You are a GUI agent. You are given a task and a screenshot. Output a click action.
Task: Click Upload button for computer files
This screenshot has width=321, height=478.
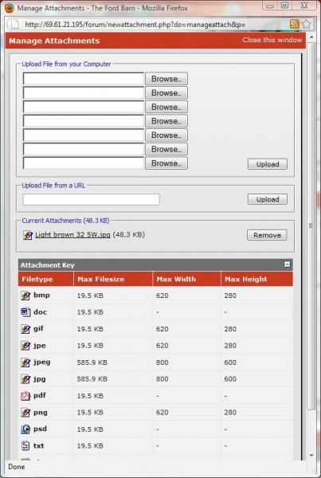click(268, 164)
